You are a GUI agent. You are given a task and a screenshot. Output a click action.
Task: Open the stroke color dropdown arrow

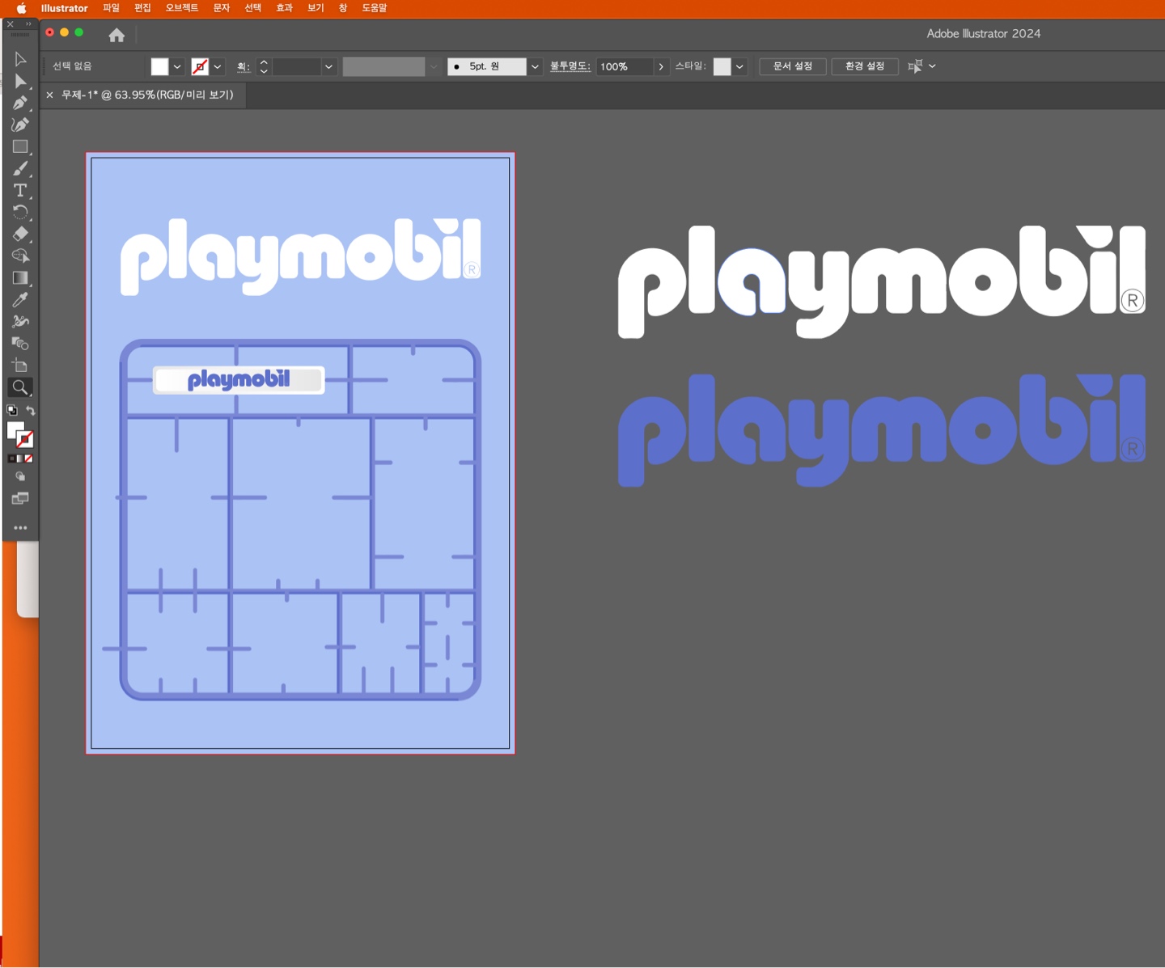pyautogui.click(x=218, y=66)
